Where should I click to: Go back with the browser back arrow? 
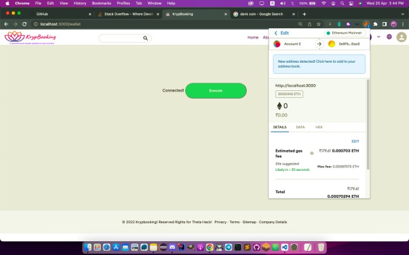pyautogui.click(x=6, y=24)
